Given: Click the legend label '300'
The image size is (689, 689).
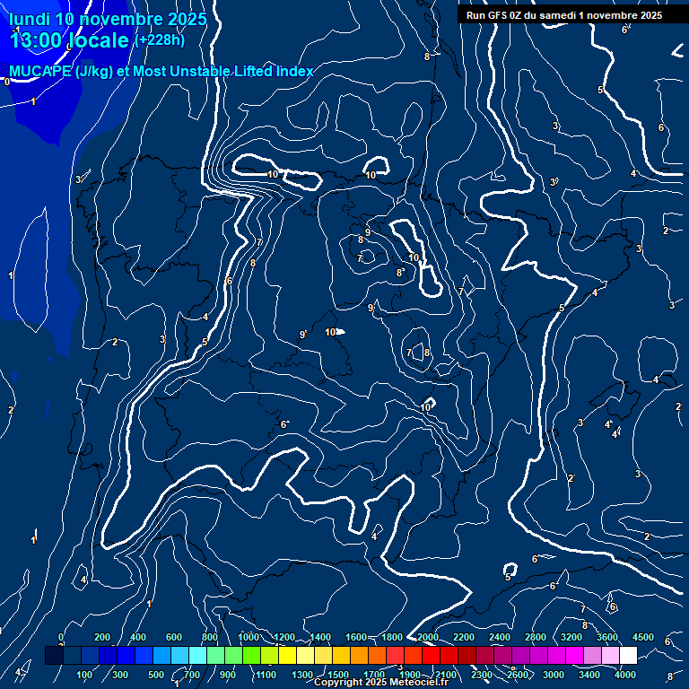Looking at the screenshot, I should click(x=120, y=675).
